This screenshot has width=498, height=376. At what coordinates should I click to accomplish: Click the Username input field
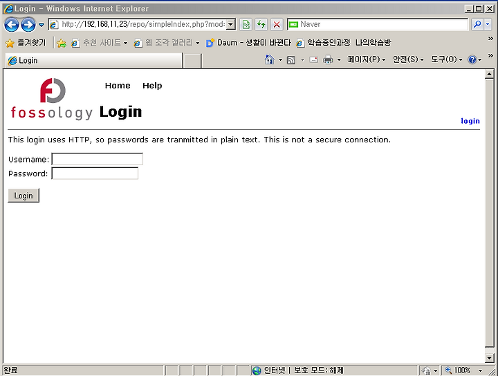98,159
